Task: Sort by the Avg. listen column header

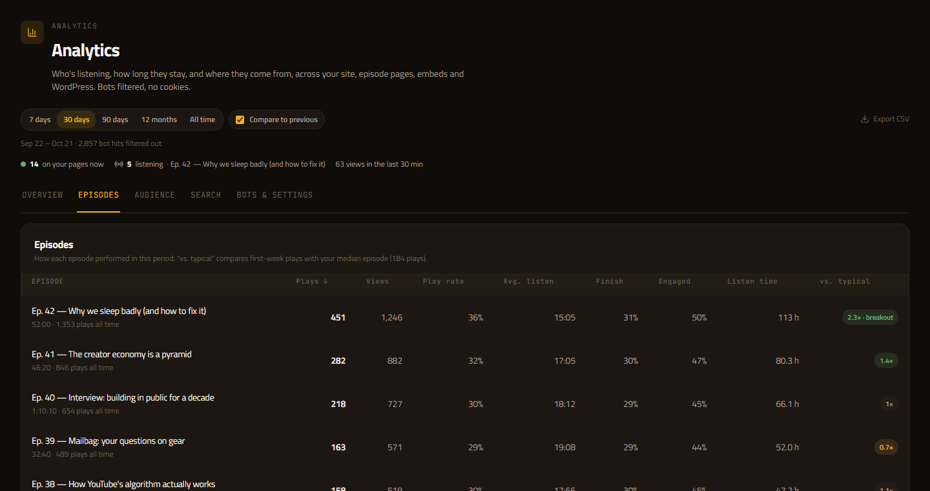Action: pos(528,281)
